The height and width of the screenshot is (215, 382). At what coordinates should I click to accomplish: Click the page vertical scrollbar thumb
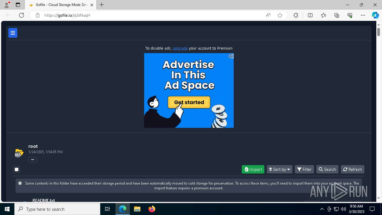click(x=378, y=32)
